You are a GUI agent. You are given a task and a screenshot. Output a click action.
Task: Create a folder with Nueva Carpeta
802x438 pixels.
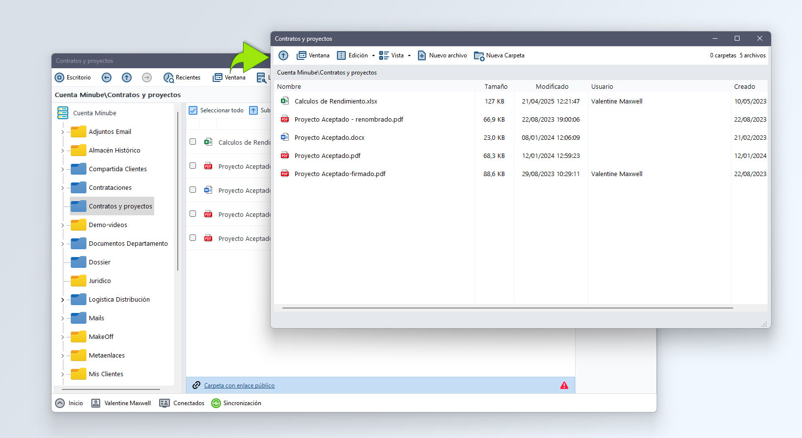[499, 55]
